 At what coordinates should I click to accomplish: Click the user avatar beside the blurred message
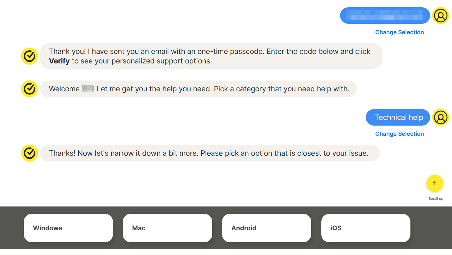pos(441,16)
